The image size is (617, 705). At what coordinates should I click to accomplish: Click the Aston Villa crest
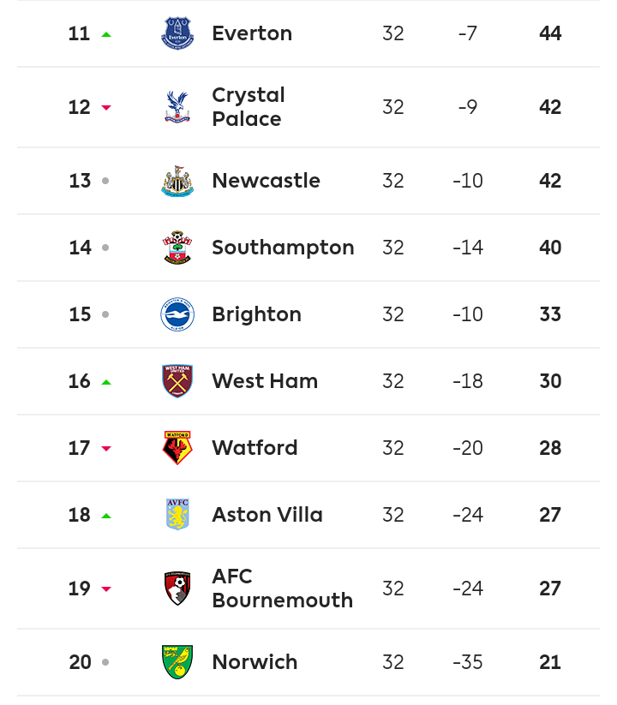pos(177,515)
